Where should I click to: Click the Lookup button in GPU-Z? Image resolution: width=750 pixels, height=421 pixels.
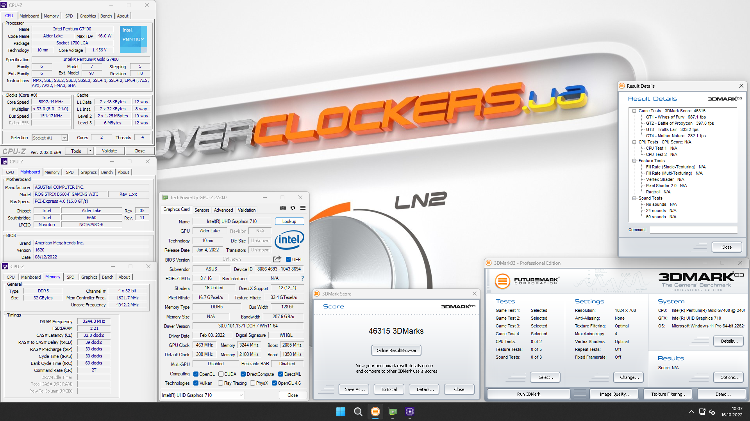(289, 221)
